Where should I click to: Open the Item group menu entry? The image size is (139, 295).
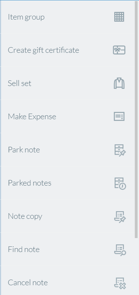pos(68,17)
